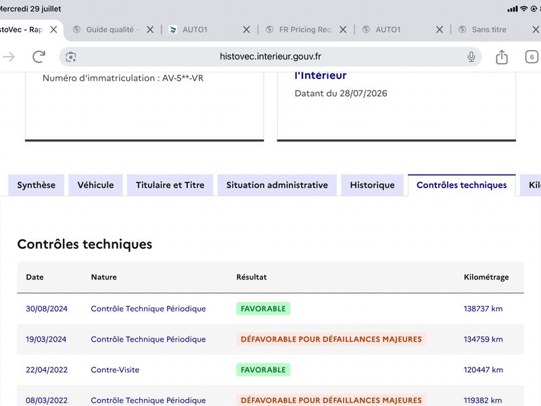Close the Sans titre tab

point(536,30)
